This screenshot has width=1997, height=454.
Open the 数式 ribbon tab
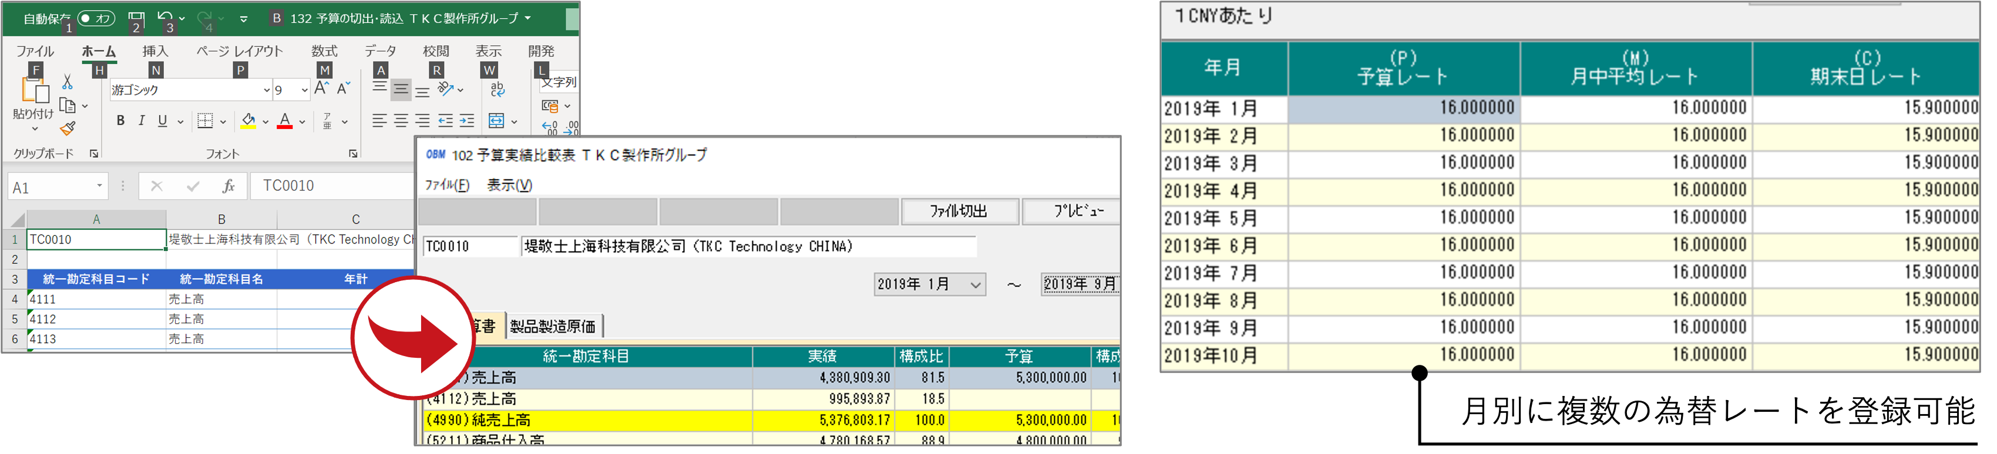tap(324, 51)
